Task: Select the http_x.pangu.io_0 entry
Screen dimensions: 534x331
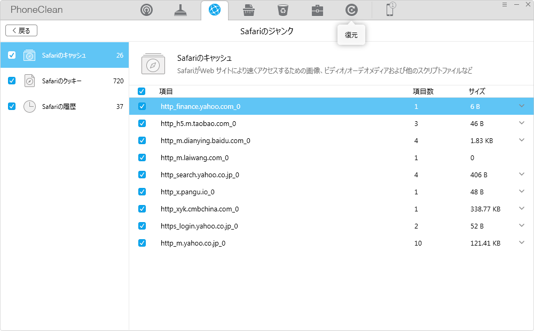Action: tap(332, 192)
